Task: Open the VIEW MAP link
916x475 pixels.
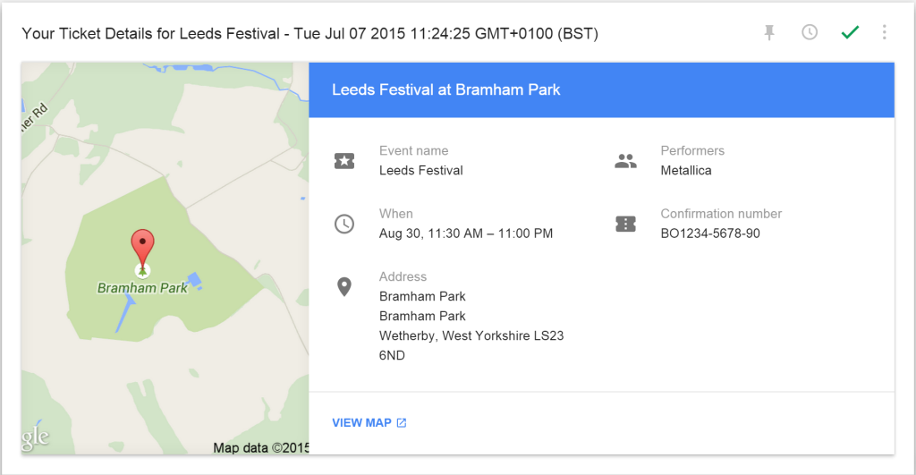Action: [361, 423]
